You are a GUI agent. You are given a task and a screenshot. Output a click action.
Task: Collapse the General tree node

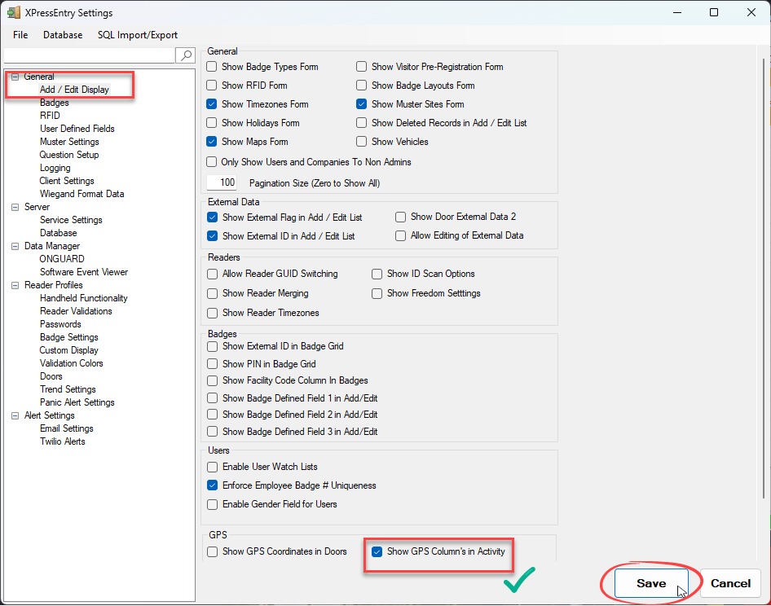click(x=15, y=77)
